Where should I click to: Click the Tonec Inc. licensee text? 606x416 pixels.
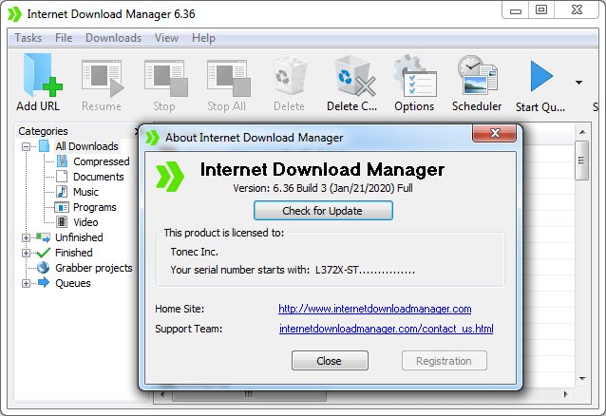click(x=195, y=252)
